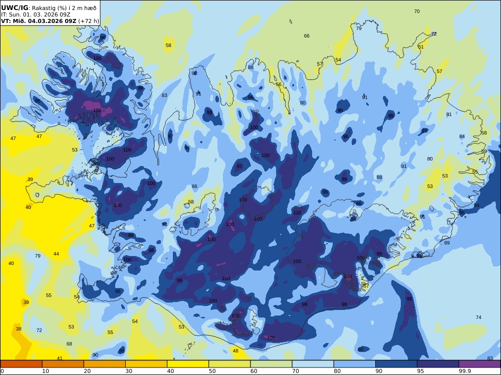The width and height of the screenshot is (501, 375).
Task: Click the map value '89' near the southeast coast
Action: click(x=447, y=242)
